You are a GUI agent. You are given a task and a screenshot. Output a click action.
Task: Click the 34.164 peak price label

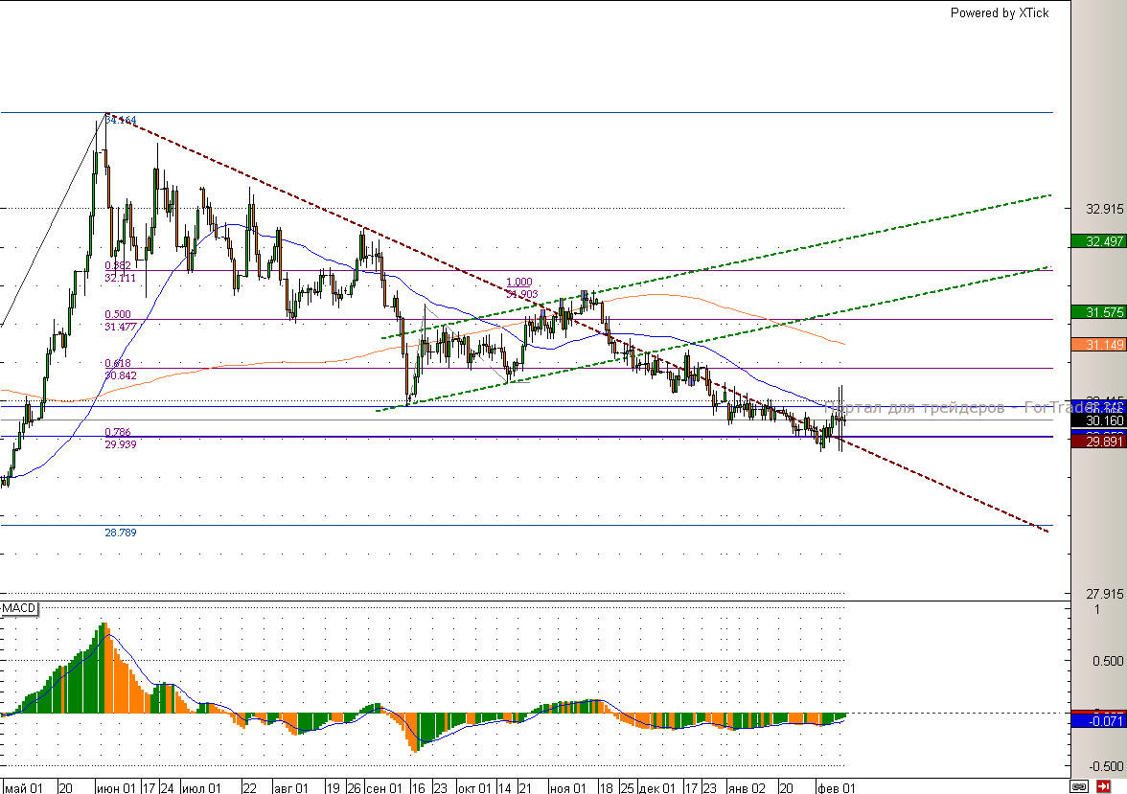121,121
